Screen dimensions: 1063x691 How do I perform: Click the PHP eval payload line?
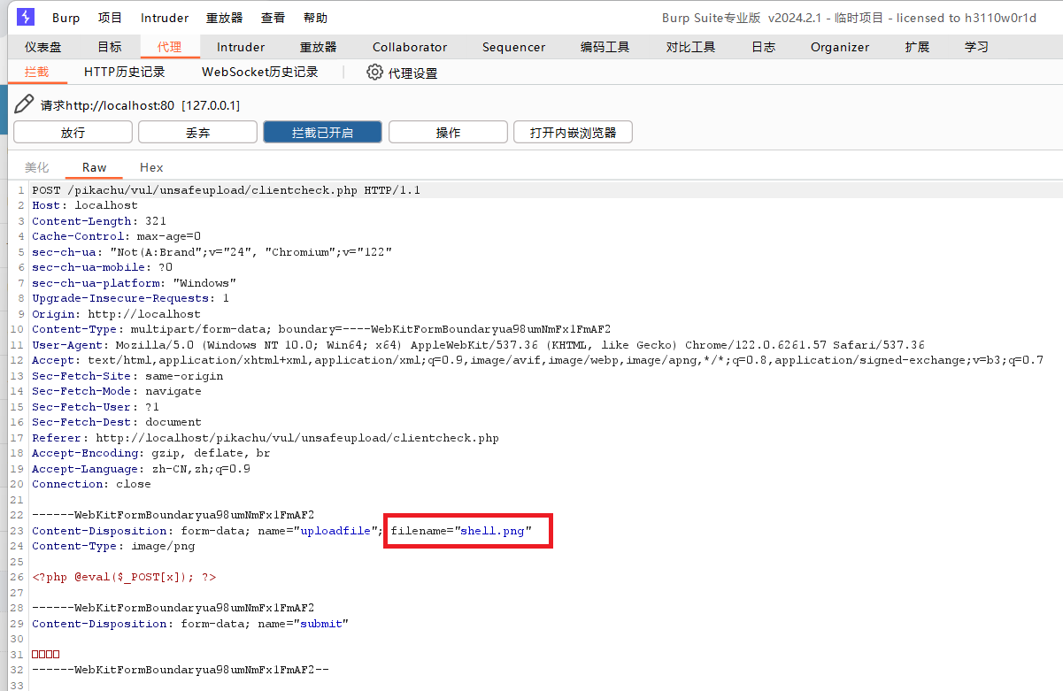[124, 577]
